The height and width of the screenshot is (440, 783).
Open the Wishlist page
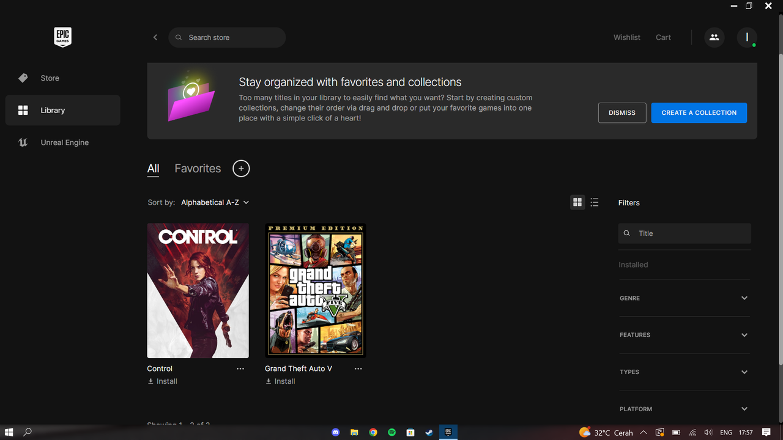click(x=627, y=37)
